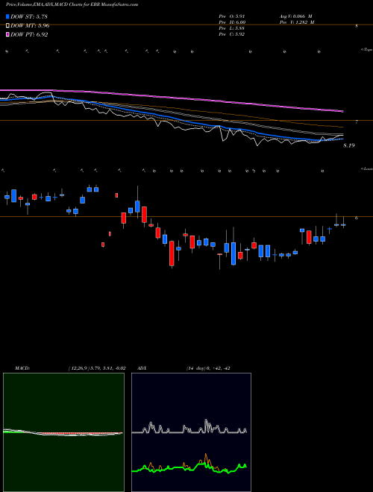The image size is (373, 492).
Task: Click the tall red candle at the chart low
Action: pyautogui.click(x=172, y=254)
